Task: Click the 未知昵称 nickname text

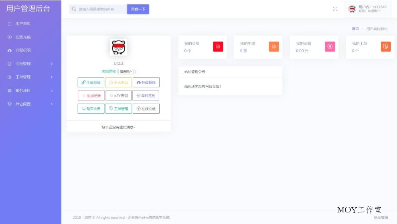Action: (108, 72)
